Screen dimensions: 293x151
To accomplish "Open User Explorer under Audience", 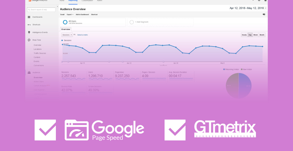I will click(x=39, y=90).
